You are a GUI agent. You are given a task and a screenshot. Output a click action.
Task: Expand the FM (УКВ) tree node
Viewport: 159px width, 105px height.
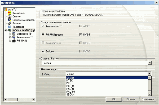[10, 41]
